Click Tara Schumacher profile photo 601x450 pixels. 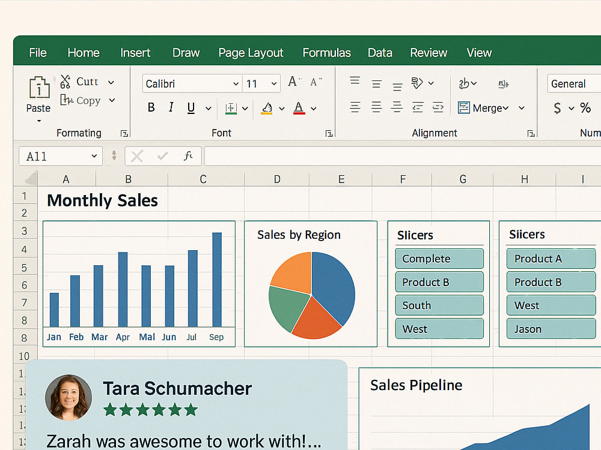[69, 398]
